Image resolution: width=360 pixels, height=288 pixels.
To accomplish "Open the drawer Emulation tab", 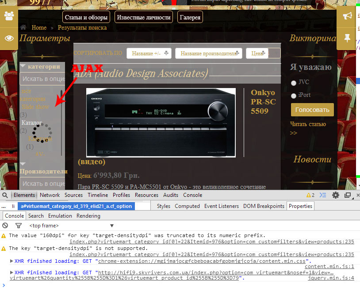I will tap(60, 216).
